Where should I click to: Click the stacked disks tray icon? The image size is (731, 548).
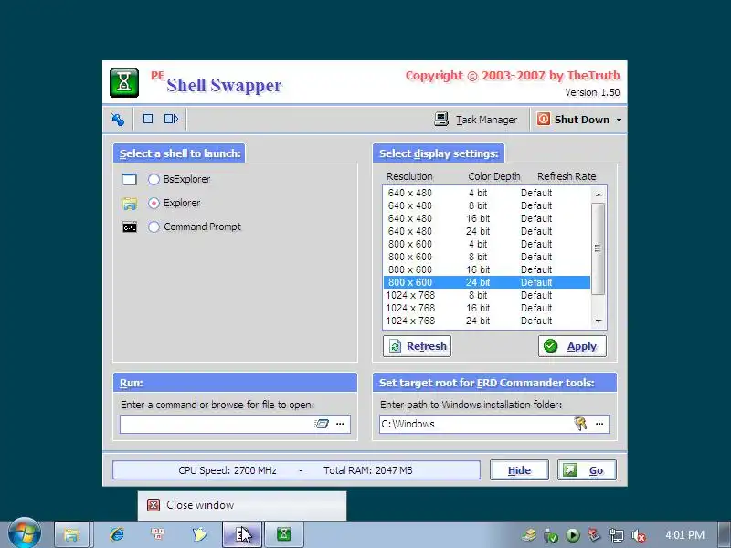point(529,535)
